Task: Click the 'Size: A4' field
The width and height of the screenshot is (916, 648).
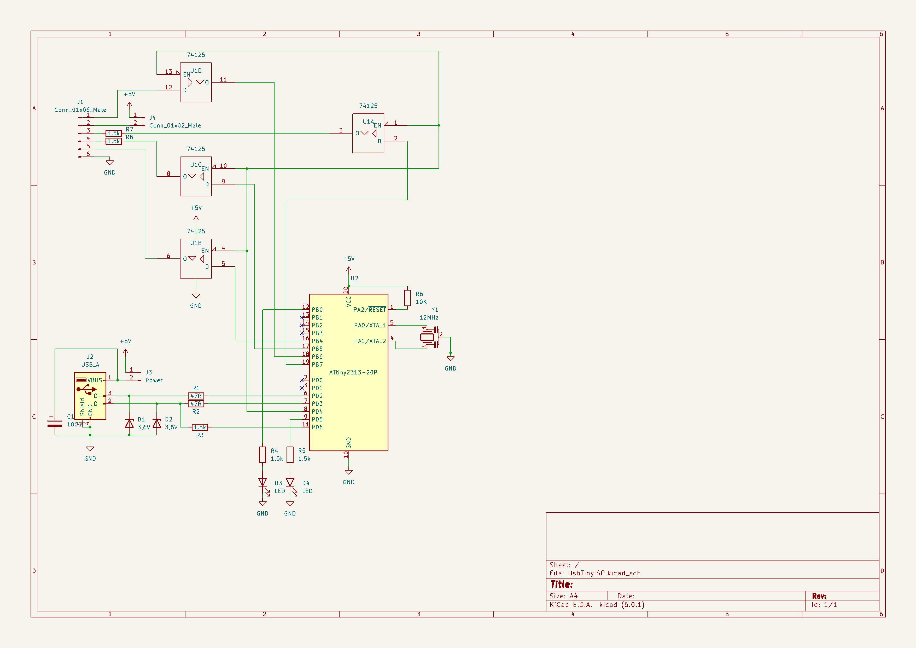Action: click(563, 596)
